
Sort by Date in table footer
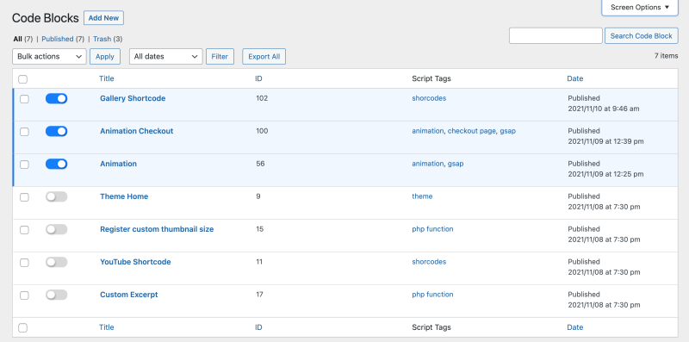[574, 327]
